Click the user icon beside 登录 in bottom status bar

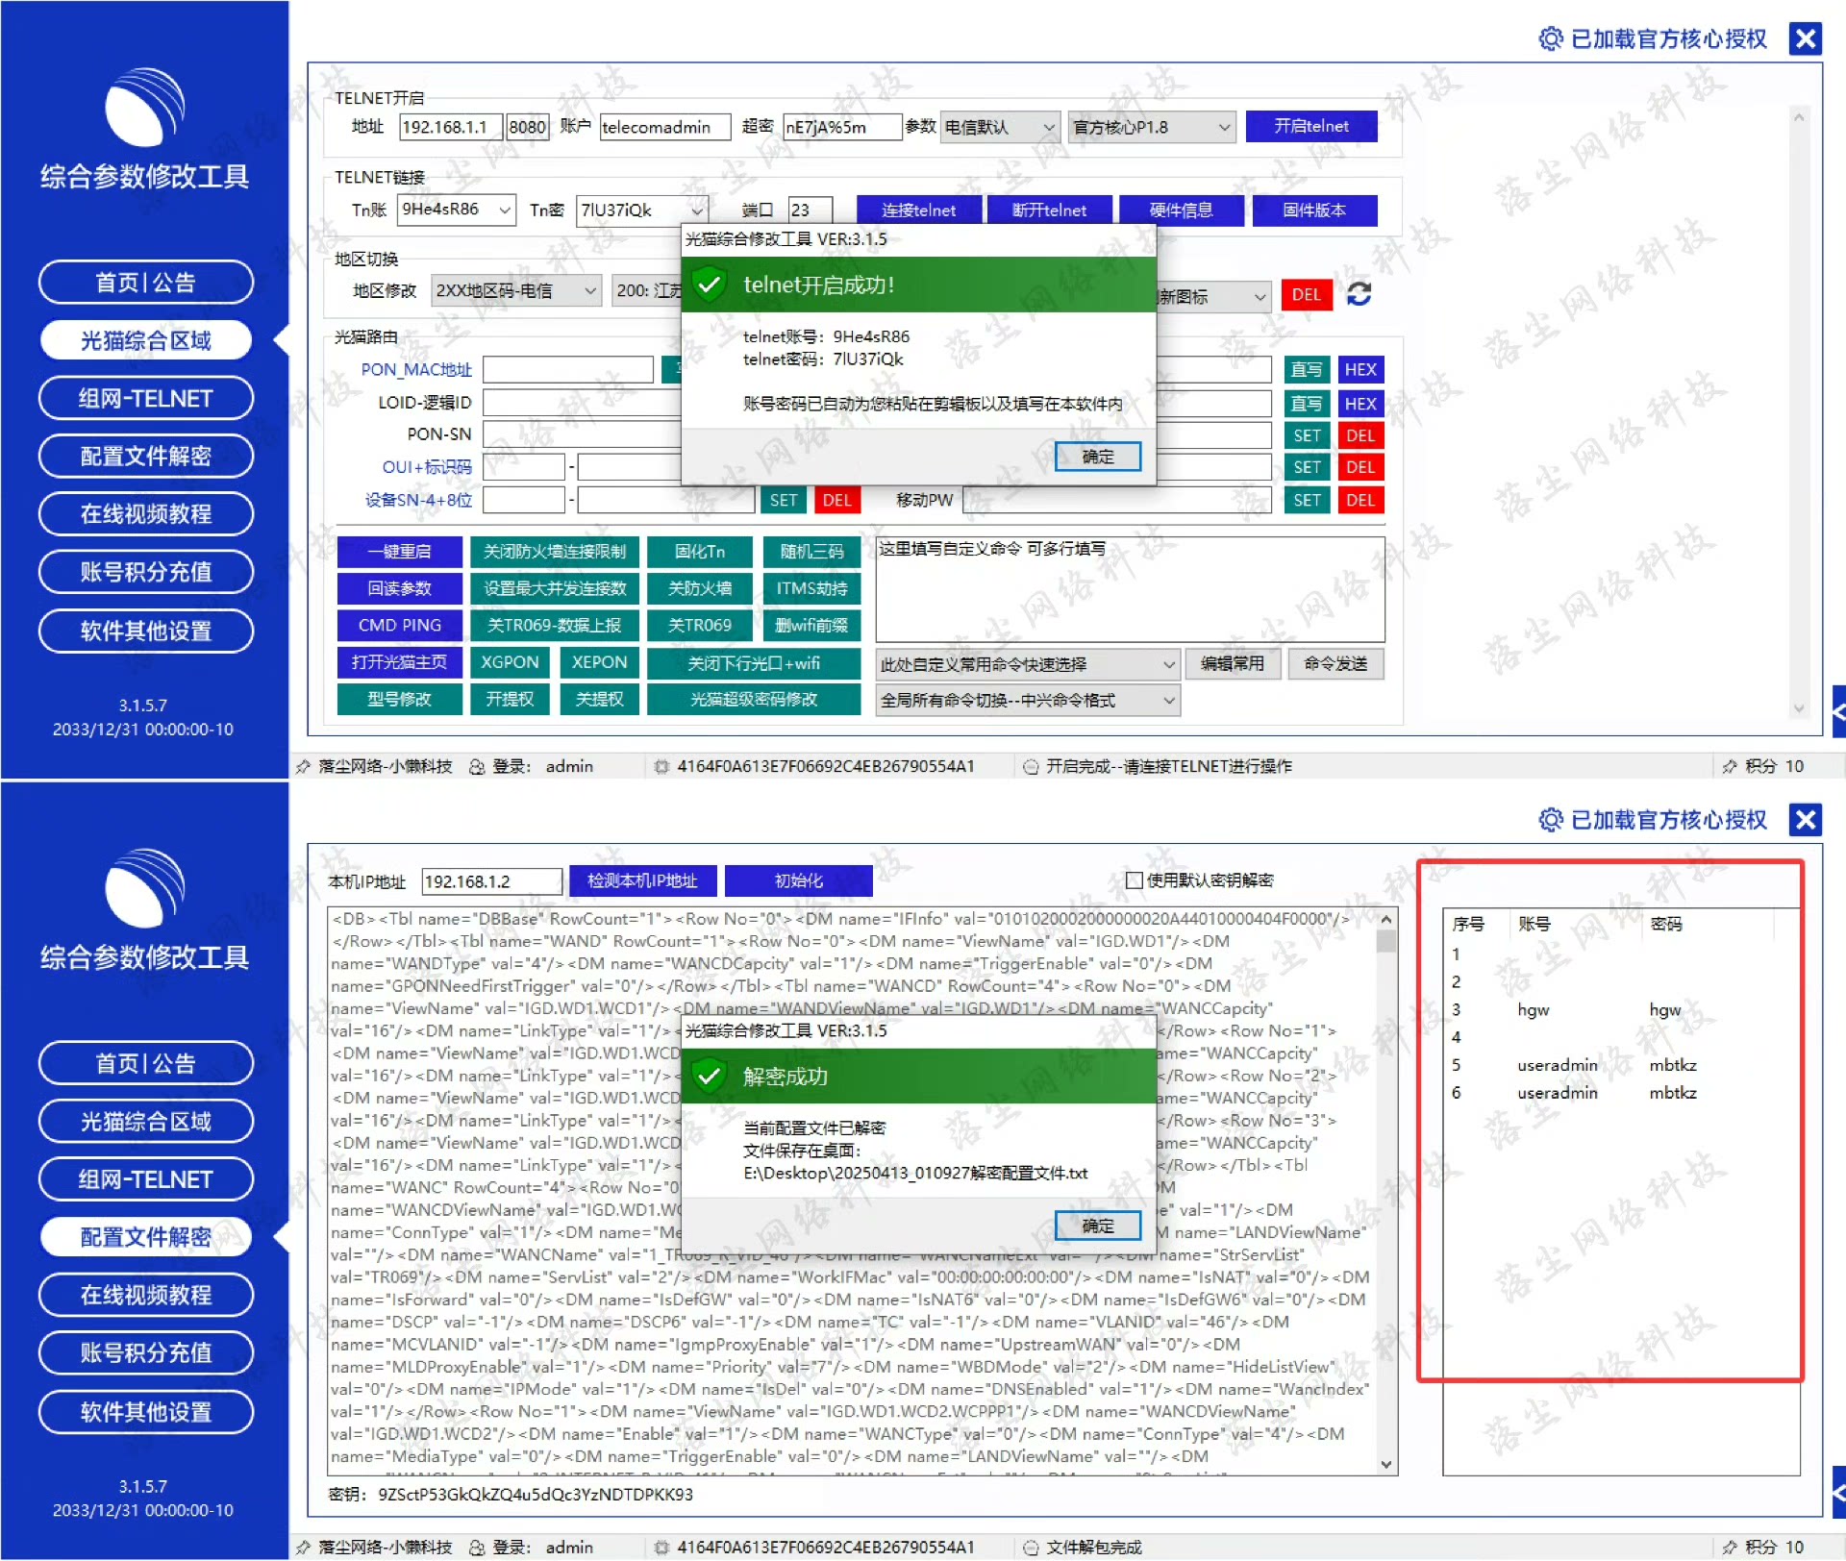[x=477, y=1547]
